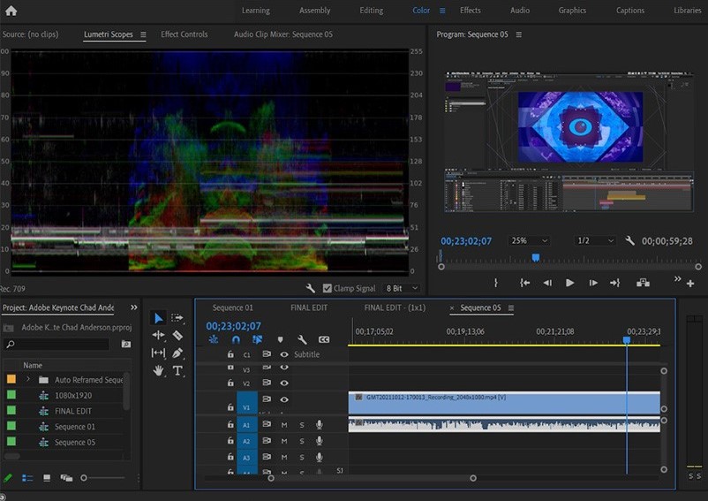Select the Razor tool
Image resolution: width=708 pixels, height=501 pixels.
(177, 335)
